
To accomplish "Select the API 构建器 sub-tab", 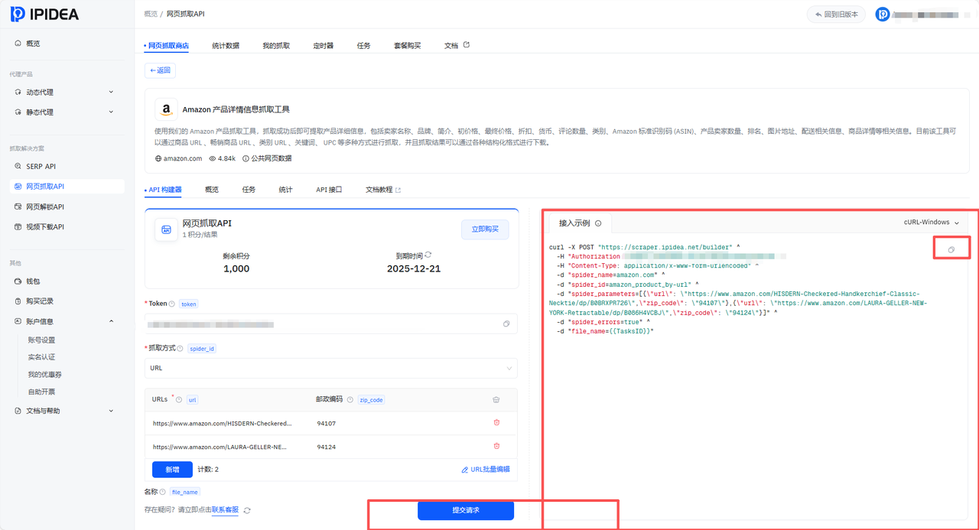I will click(164, 190).
